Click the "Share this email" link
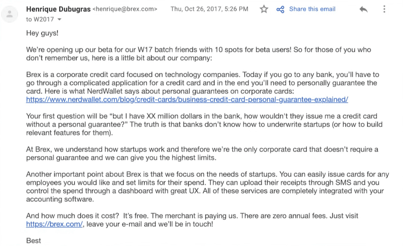Viewport: 403px width, 246px height. click(312, 9)
